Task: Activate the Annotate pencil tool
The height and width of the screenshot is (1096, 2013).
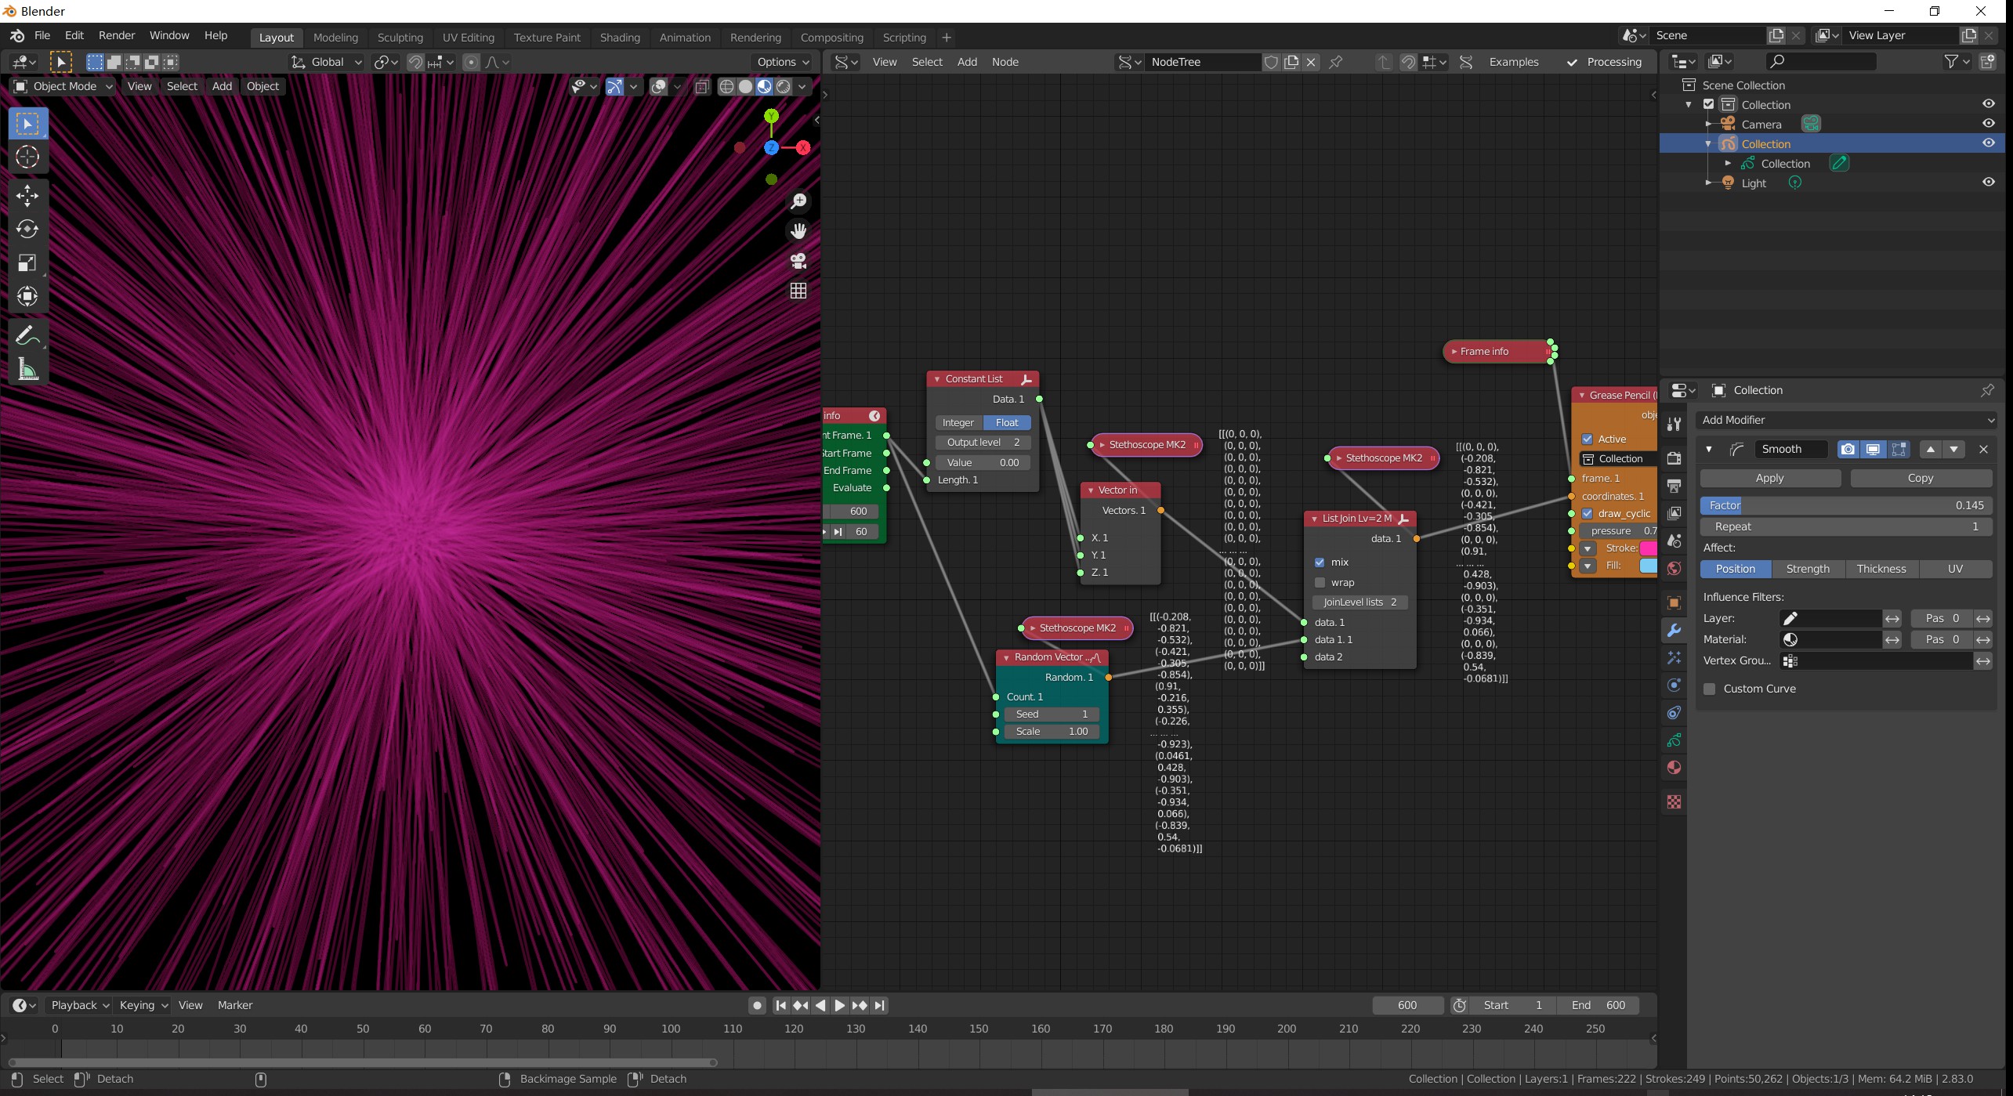Action: click(27, 335)
